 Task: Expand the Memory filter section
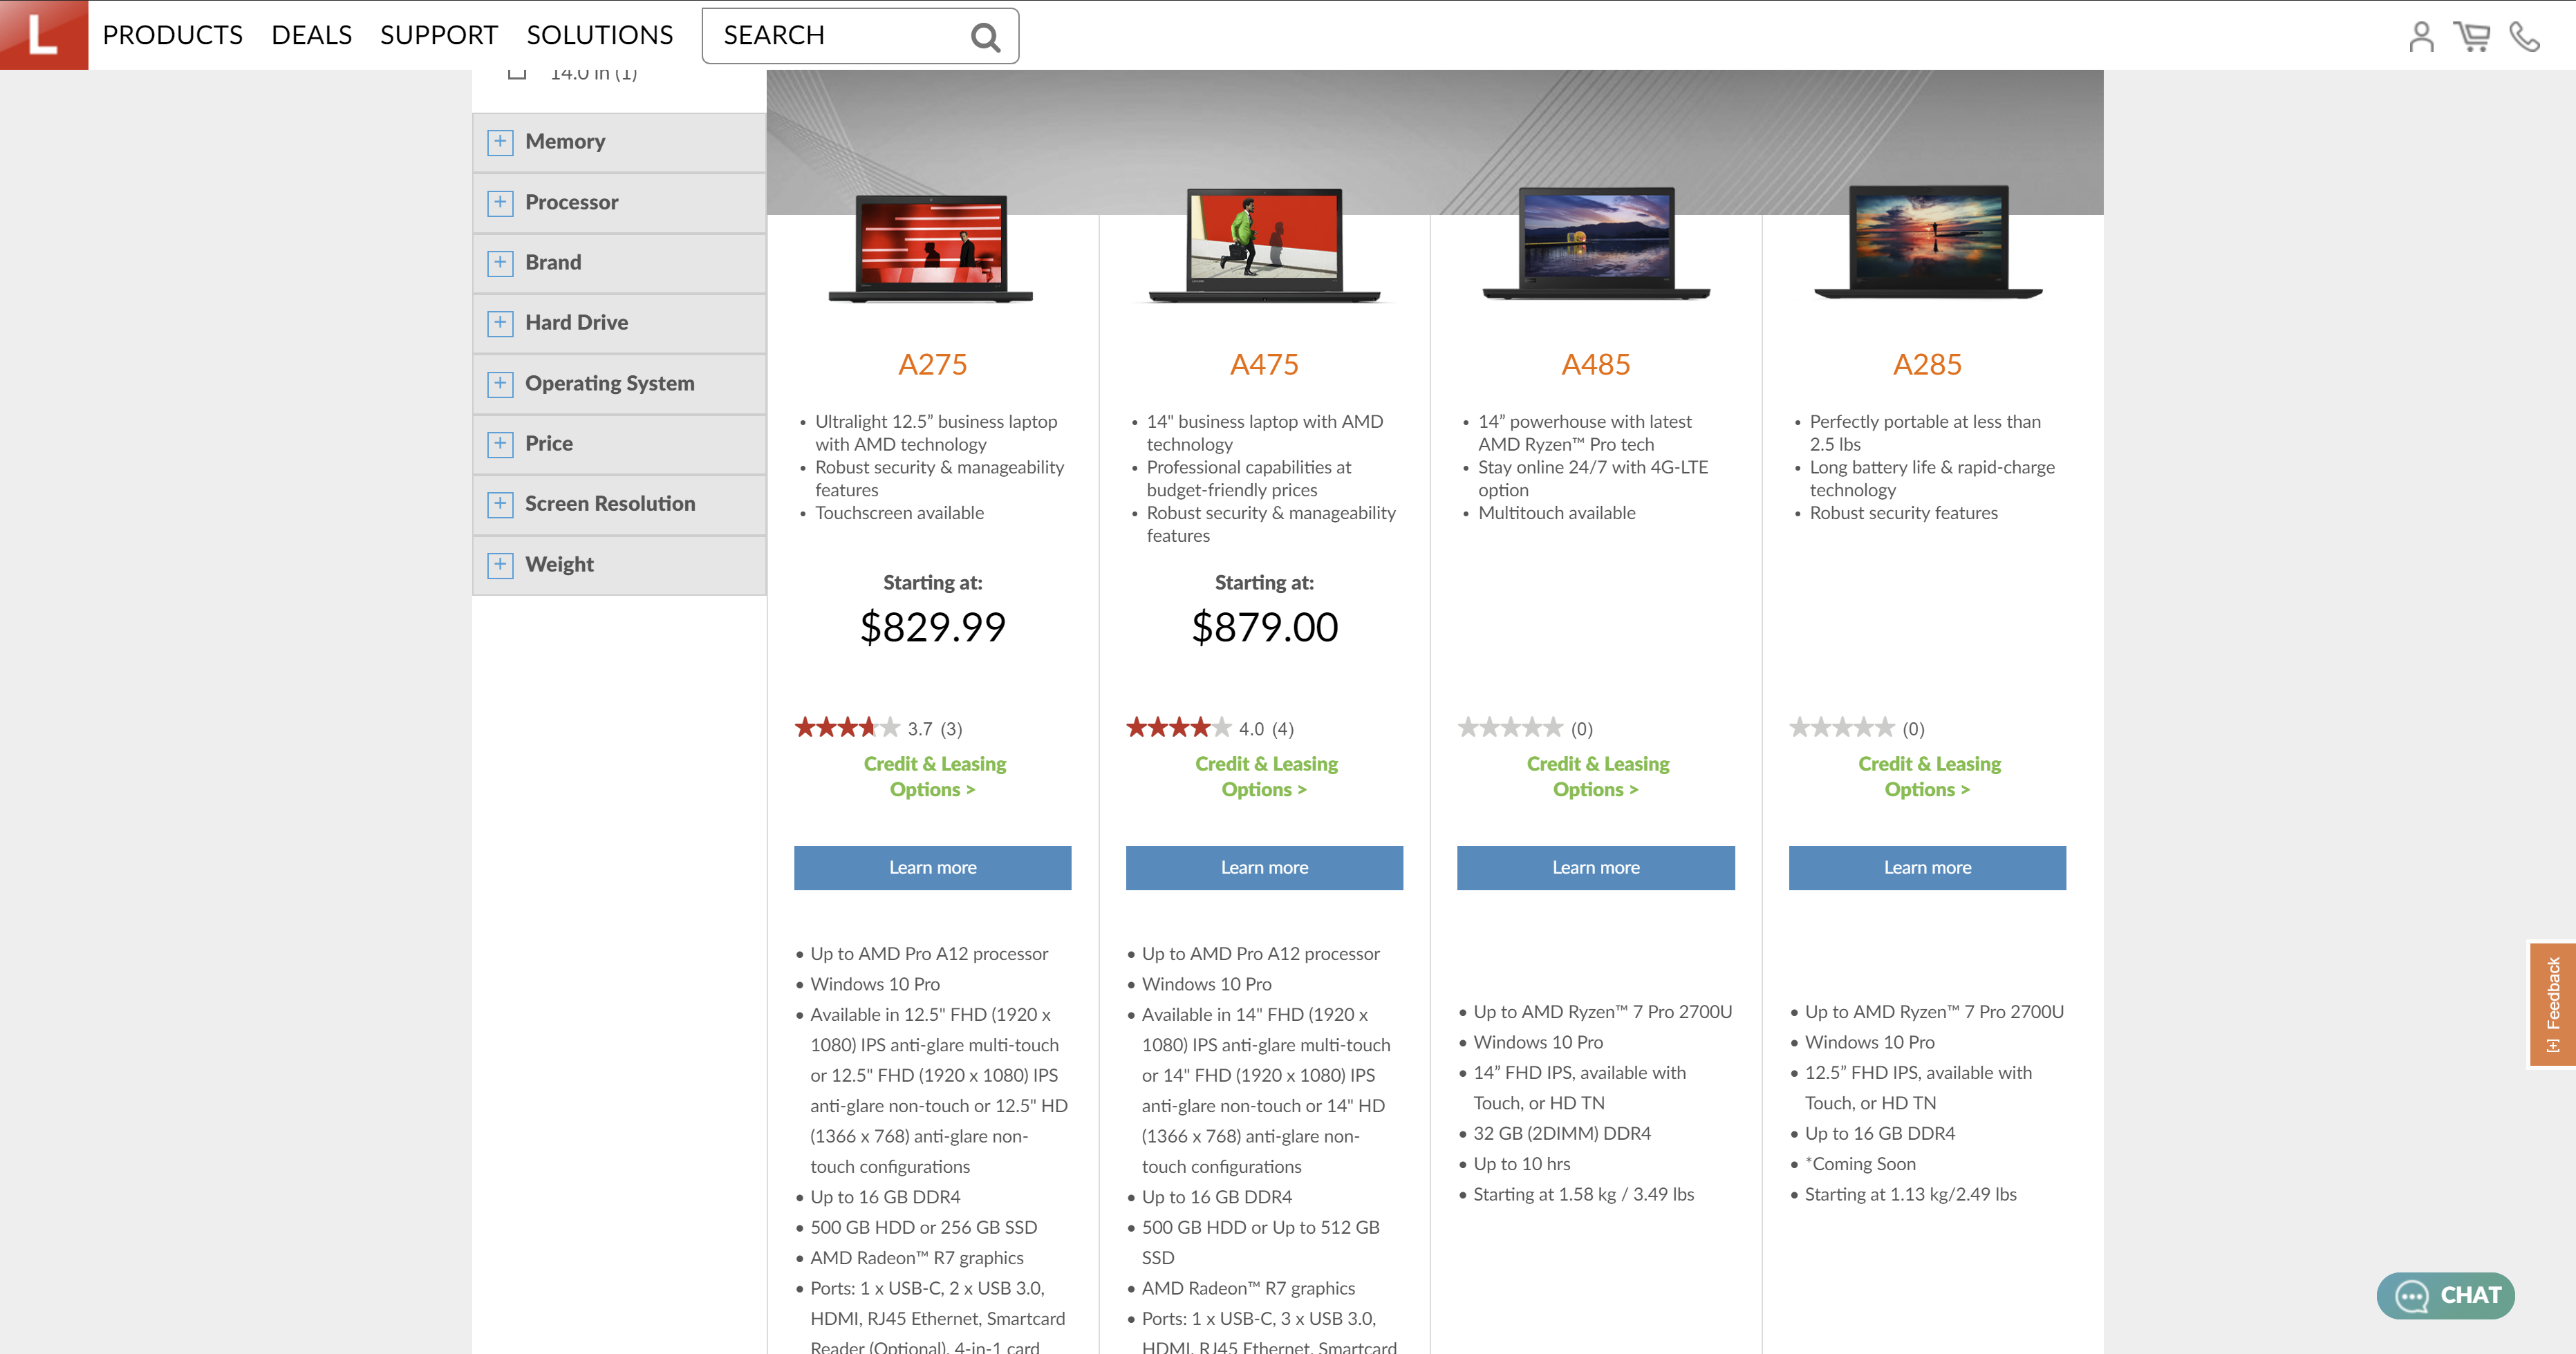pos(500,141)
